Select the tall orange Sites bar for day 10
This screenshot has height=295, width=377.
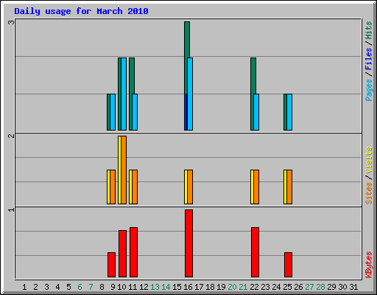(124, 170)
